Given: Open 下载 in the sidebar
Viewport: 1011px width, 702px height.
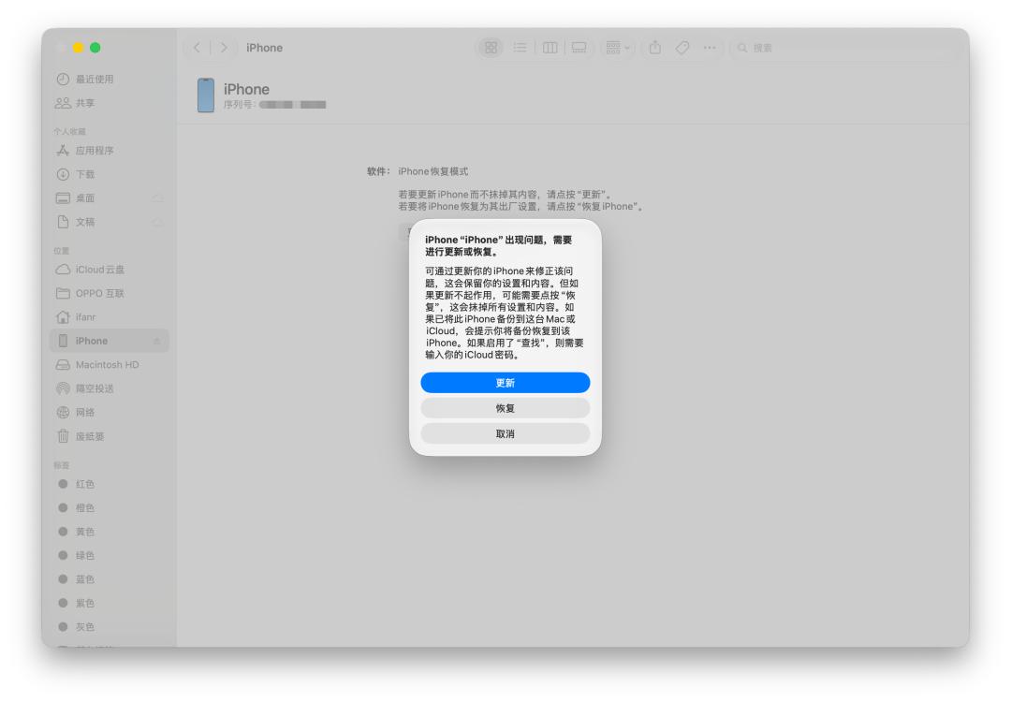Looking at the screenshot, I should pyautogui.click(x=109, y=175).
